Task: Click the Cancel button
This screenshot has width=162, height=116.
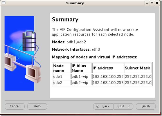Action: (x=15, y=106)
